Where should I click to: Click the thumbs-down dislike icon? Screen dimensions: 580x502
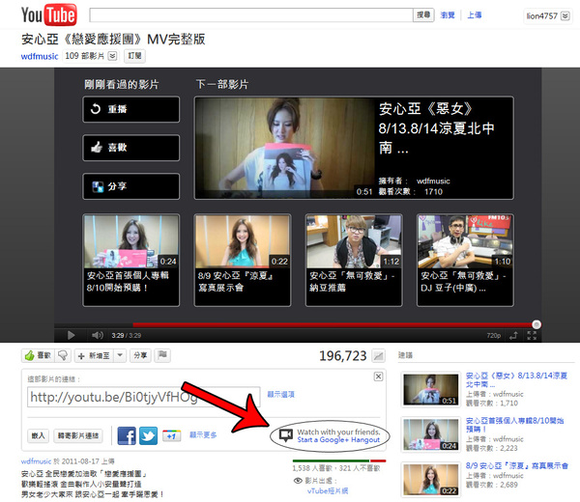63,355
